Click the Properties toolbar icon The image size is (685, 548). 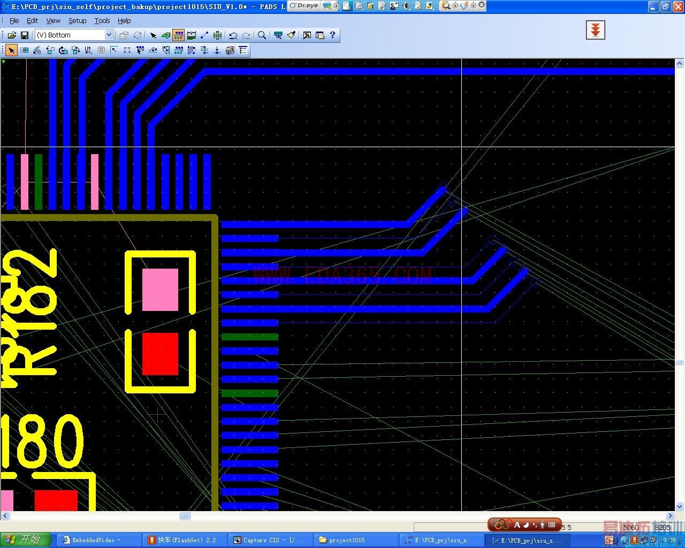tap(124, 35)
